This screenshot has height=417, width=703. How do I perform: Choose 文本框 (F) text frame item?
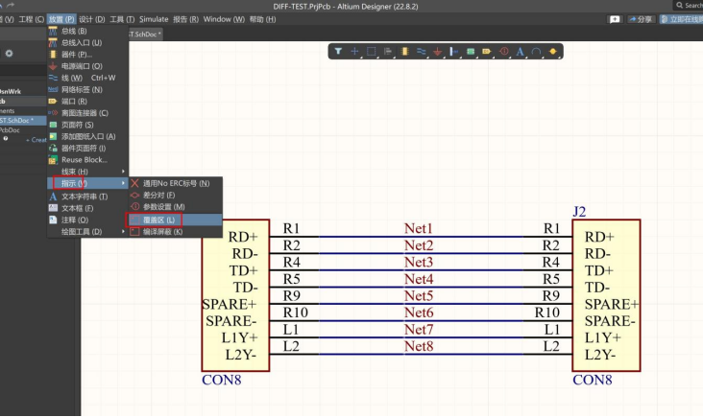pos(88,208)
